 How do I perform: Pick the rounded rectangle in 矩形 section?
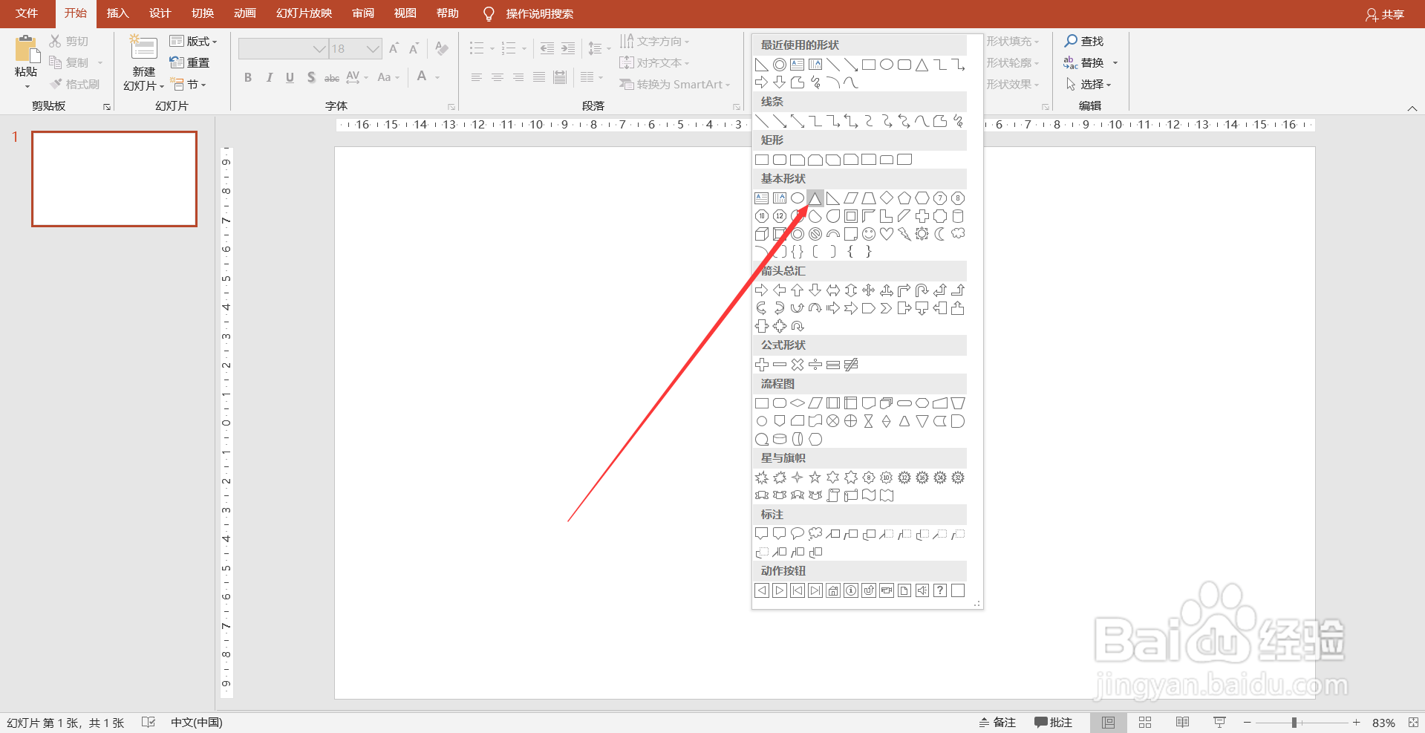click(779, 160)
